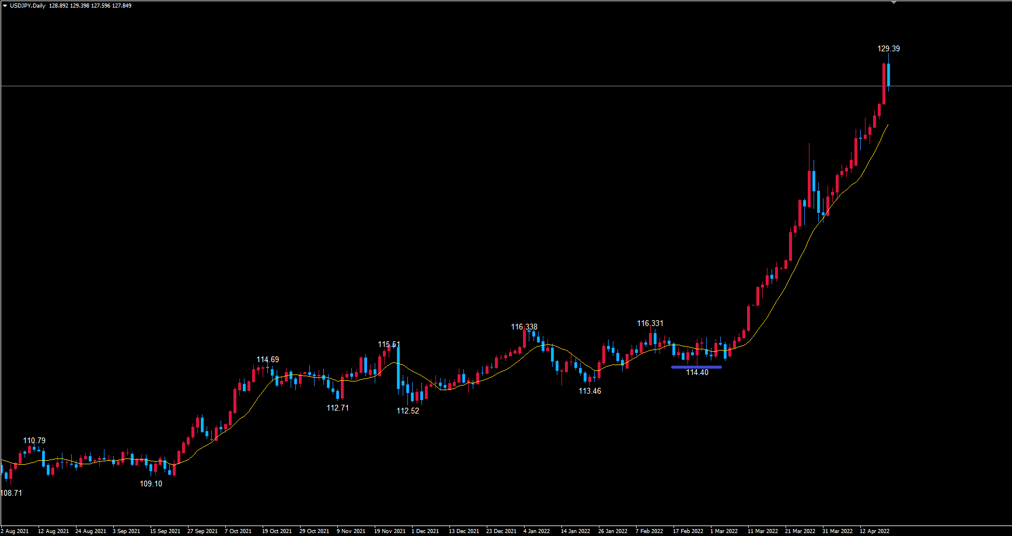Click the 115.51 price label
The width and height of the screenshot is (1012, 536).
tap(389, 345)
